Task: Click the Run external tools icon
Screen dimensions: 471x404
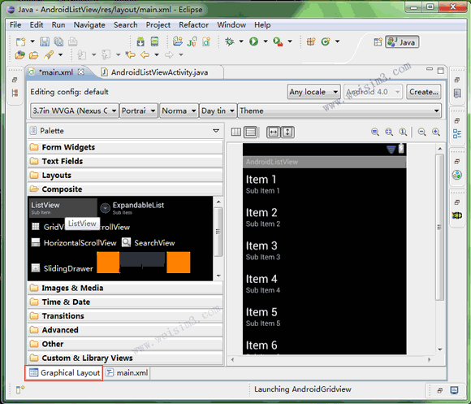Action: pos(278,41)
